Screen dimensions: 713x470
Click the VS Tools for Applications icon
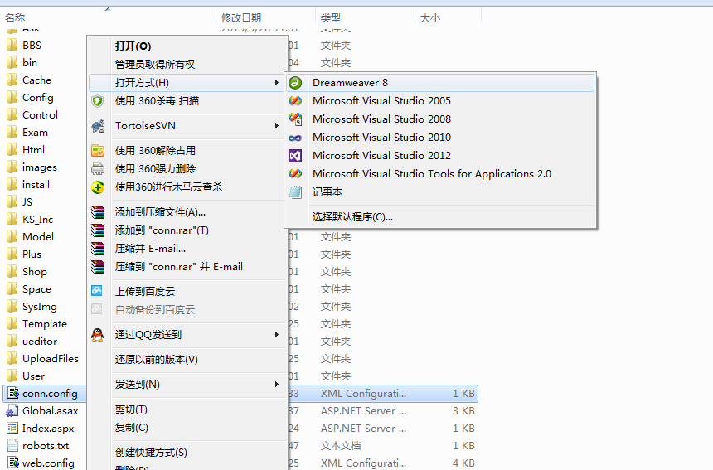point(295,174)
